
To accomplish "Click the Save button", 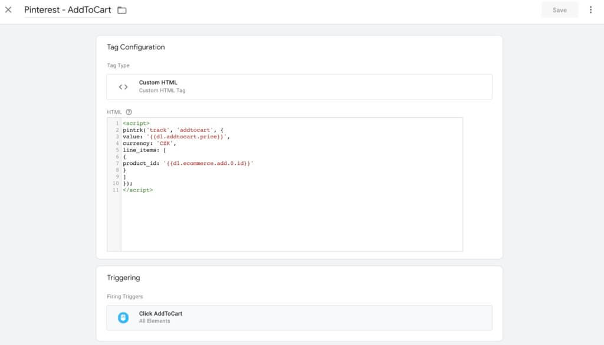I will pyautogui.click(x=559, y=10).
